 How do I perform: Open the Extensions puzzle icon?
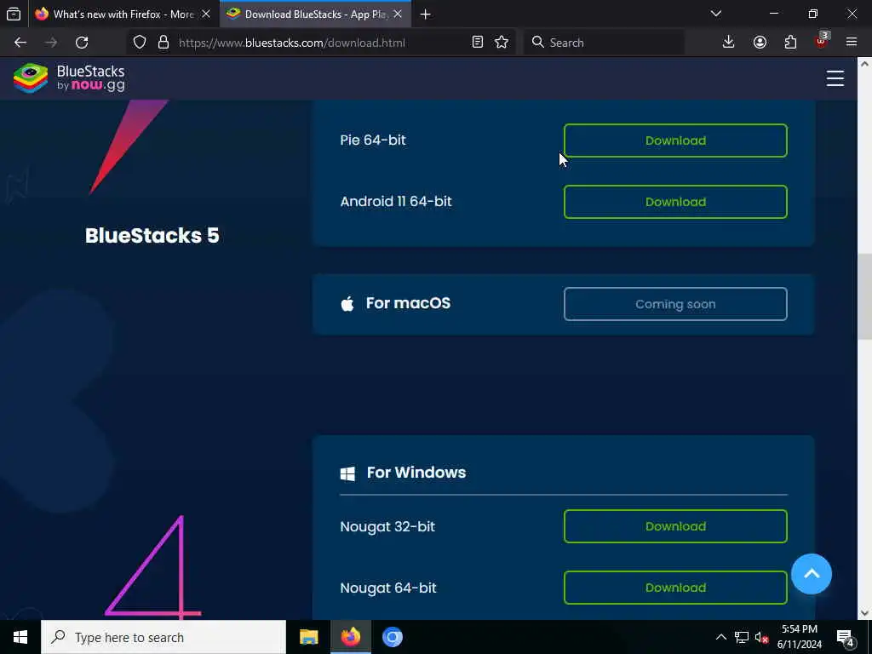pyautogui.click(x=790, y=43)
